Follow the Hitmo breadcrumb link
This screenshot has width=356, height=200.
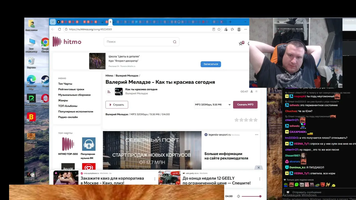(x=109, y=76)
